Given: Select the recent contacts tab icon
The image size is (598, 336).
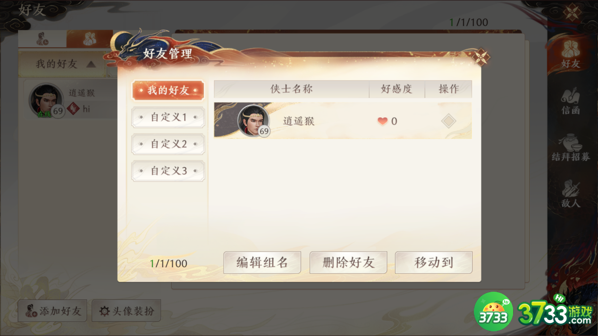Looking at the screenshot, I should click(42, 39).
